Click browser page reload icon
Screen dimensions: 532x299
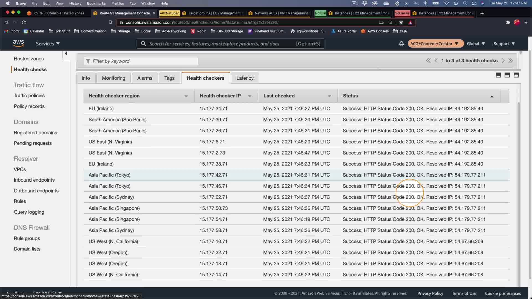24,22
